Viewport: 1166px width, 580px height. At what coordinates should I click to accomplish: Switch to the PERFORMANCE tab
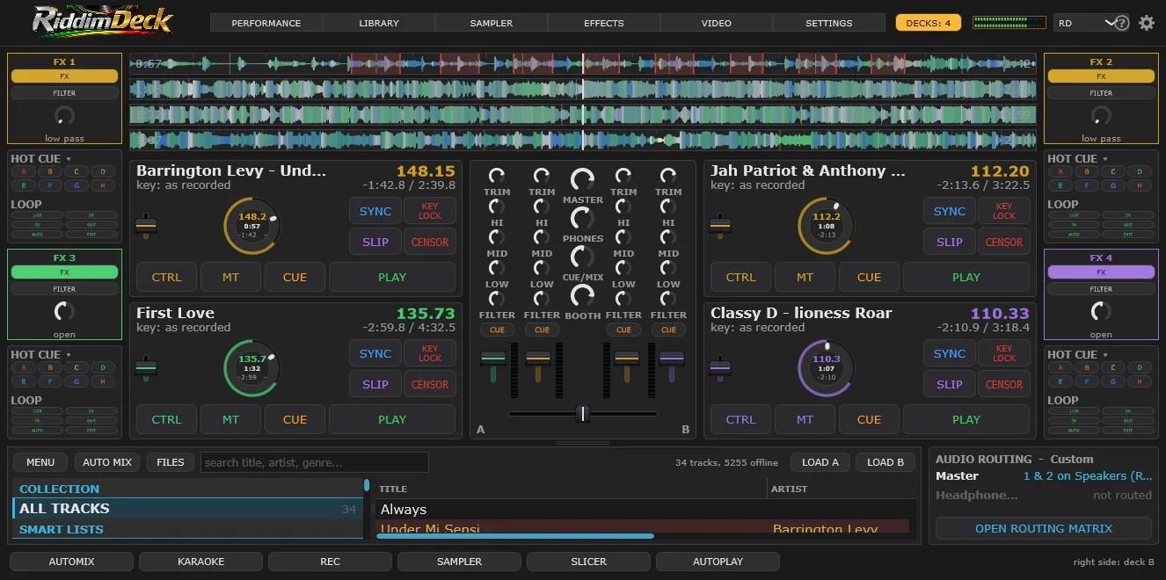point(266,23)
